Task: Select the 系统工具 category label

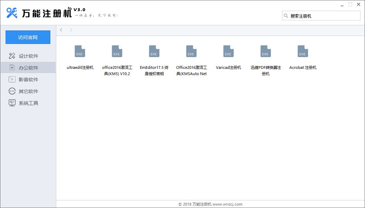Action: pyautogui.click(x=28, y=103)
